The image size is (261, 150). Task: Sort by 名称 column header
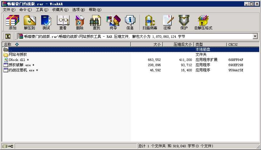click(66, 45)
